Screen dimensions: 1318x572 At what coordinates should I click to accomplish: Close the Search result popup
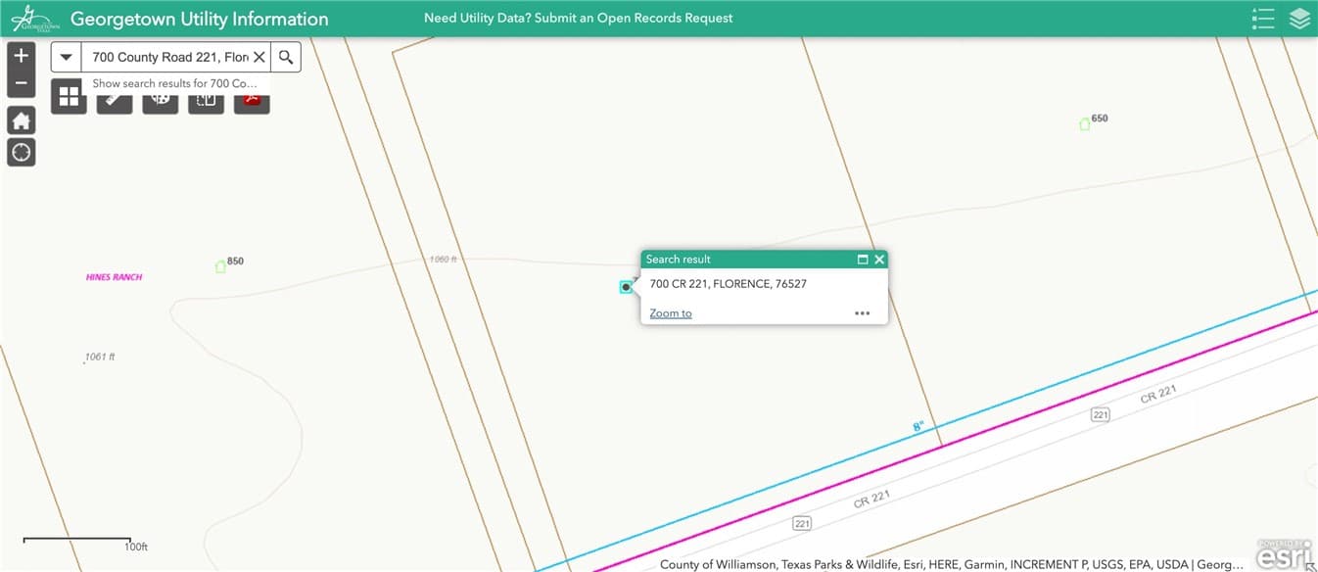point(879,260)
